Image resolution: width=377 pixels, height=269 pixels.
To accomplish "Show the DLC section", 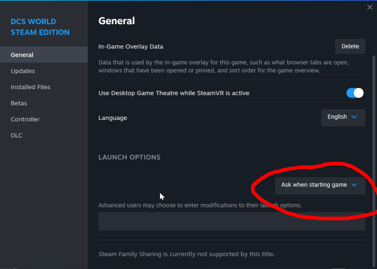I will [17, 136].
